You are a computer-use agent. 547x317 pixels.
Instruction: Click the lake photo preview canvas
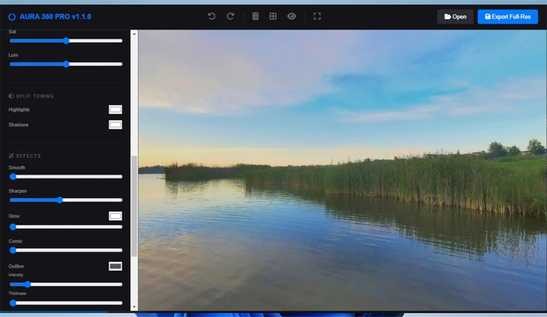[x=342, y=170]
